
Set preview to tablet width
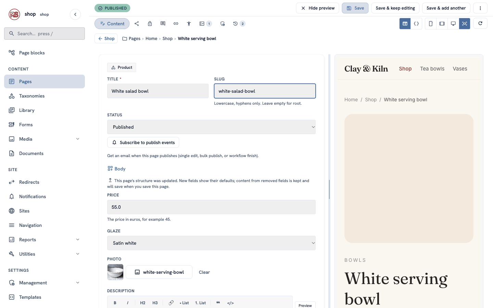[x=442, y=24]
